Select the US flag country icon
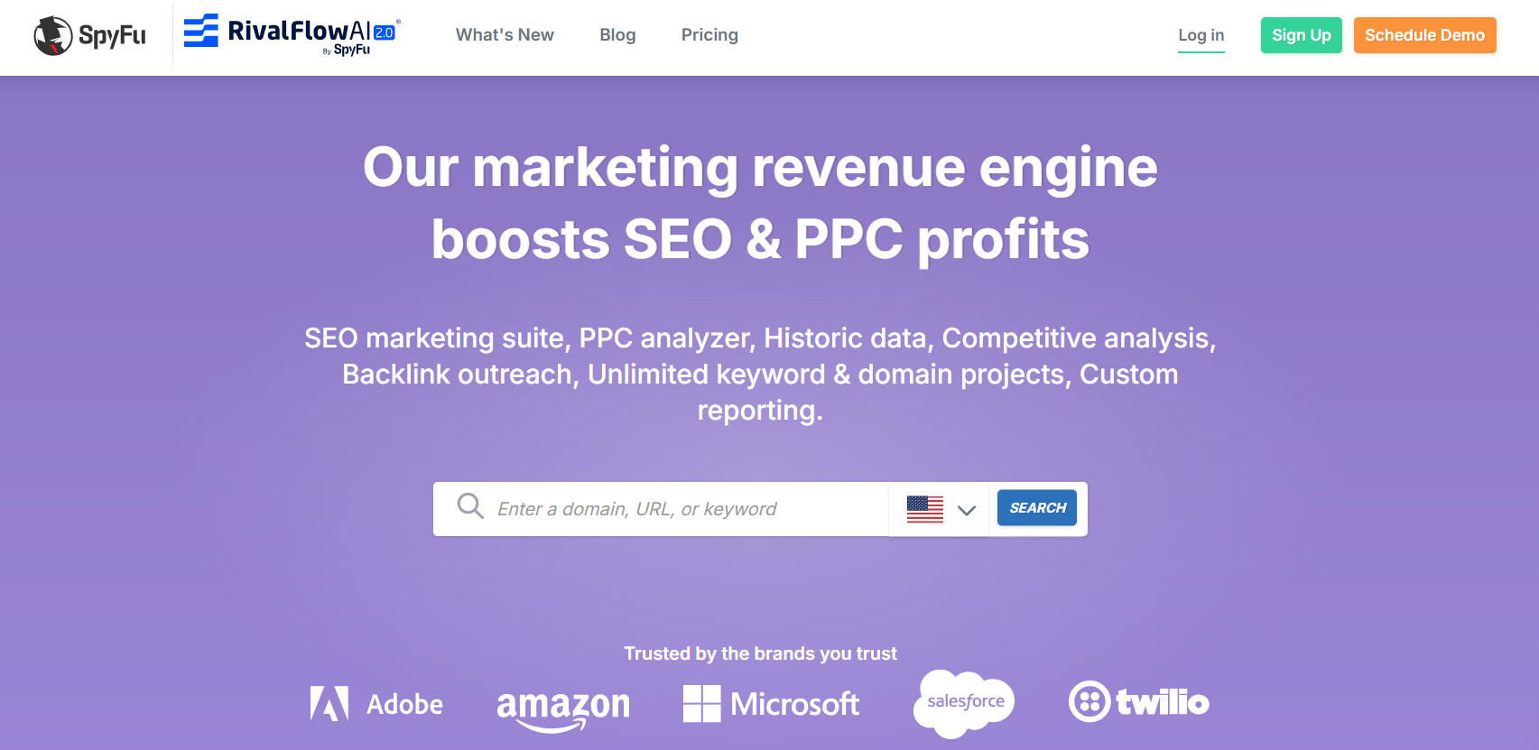 click(x=924, y=509)
